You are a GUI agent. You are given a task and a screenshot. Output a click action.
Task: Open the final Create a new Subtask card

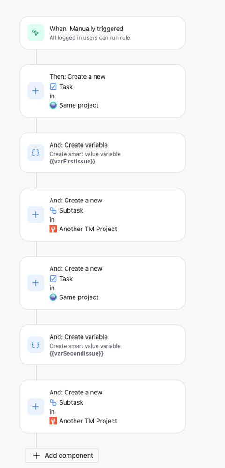coord(103,407)
